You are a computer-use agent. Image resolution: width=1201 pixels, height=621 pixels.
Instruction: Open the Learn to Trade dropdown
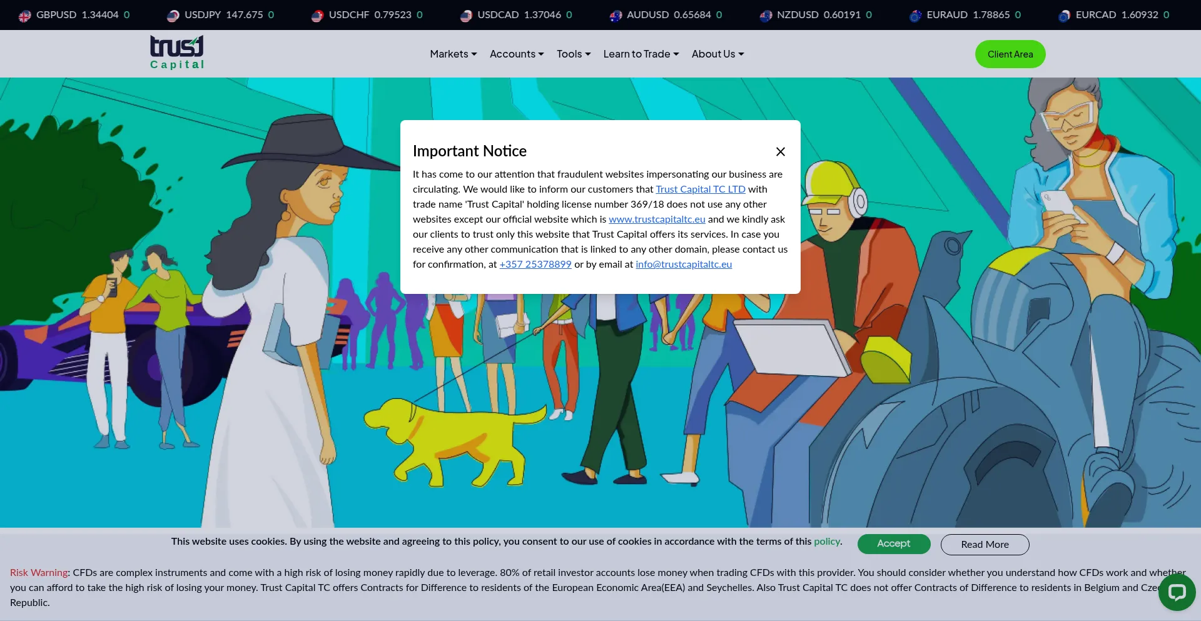tap(641, 54)
